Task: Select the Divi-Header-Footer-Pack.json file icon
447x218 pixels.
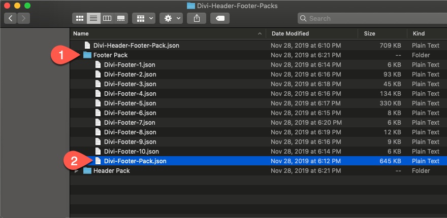Action: pyautogui.click(x=87, y=46)
